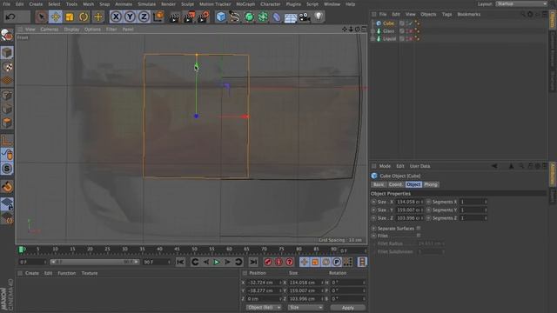Open Size mode dropdown in coordinates
Viewport: 557px width, 313px height.
(305, 307)
